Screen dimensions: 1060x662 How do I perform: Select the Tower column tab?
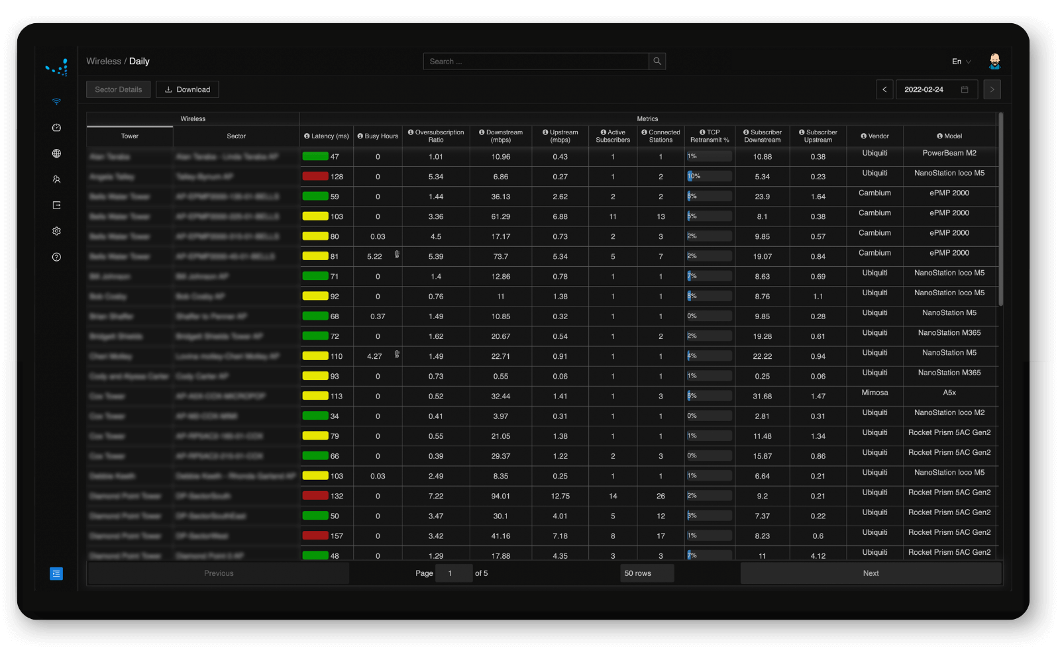129,136
